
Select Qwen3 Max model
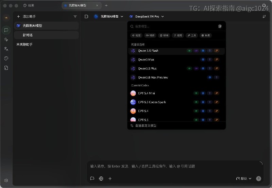tap(176, 59)
